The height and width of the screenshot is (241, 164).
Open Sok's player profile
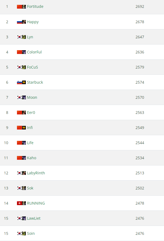pos(30,188)
